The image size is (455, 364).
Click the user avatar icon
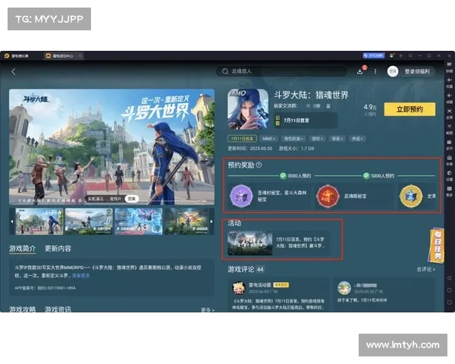(x=392, y=71)
